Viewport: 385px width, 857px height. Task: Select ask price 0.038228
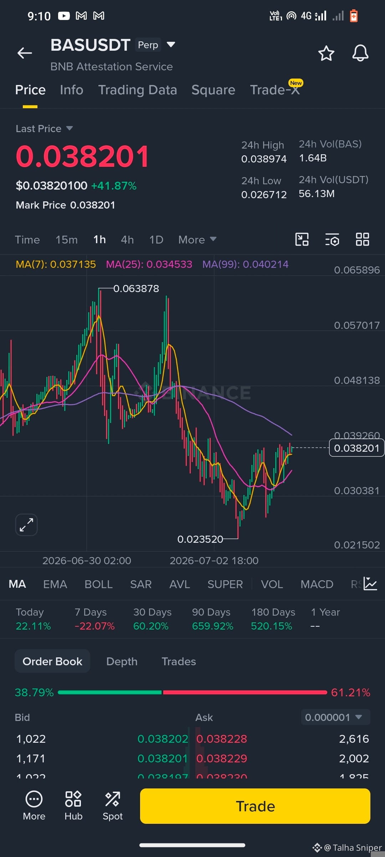tap(222, 738)
